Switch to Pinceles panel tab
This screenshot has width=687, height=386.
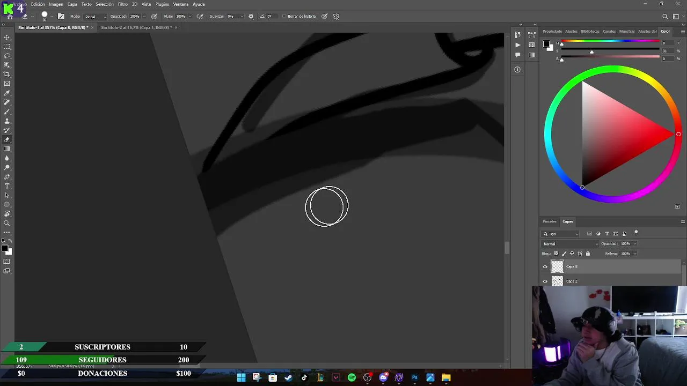(x=549, y=221)
